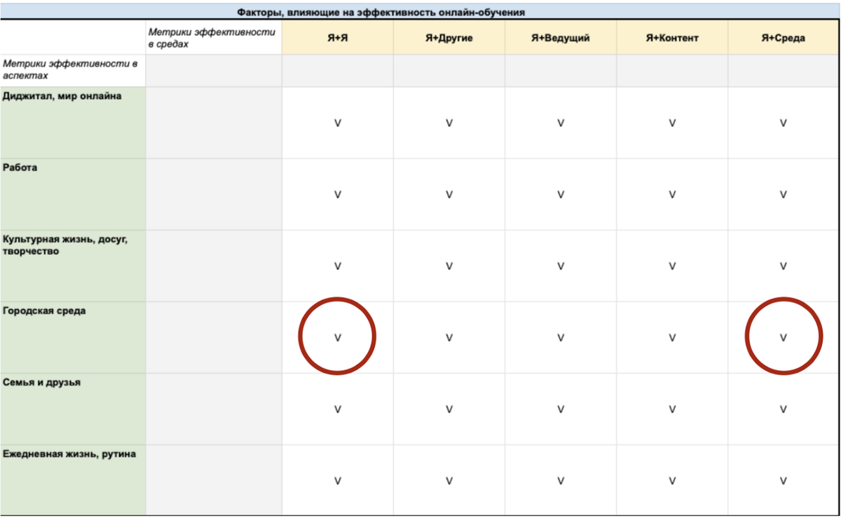The image size is (841, 518).
Task: Click the V in Диджитал row, Я+Ведущий column
Action: 561,123
